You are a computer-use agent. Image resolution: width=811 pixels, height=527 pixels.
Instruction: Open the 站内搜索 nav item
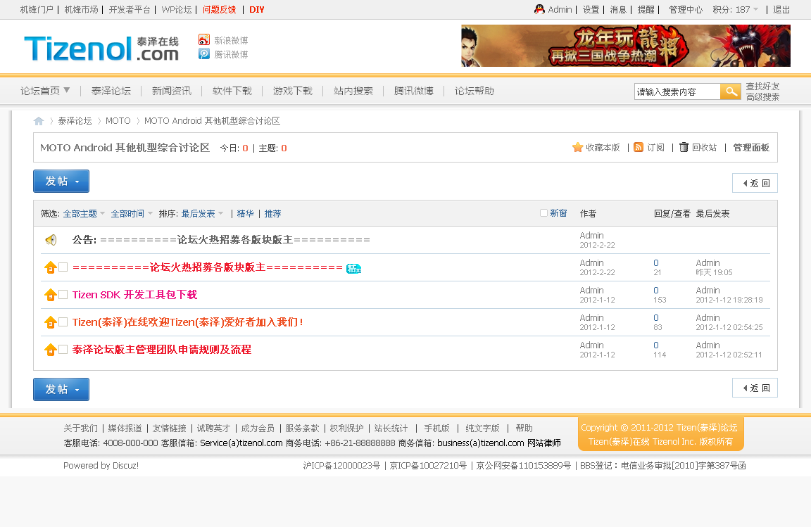353,91
